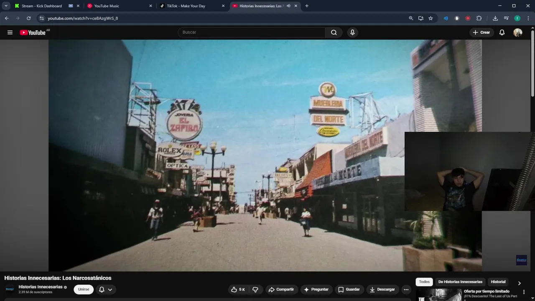The image size is (535, 301).
Task: Open the Historias Innecesarias channel name link
Action: tap(41, 287)
